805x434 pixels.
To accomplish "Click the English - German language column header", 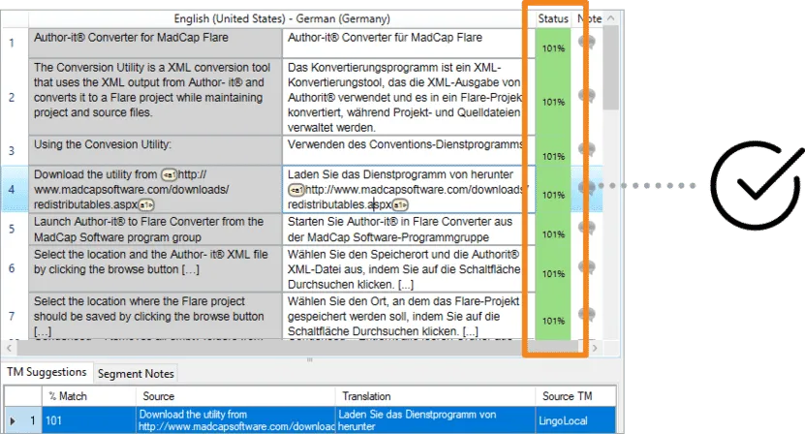I will (x=282, y=19).
